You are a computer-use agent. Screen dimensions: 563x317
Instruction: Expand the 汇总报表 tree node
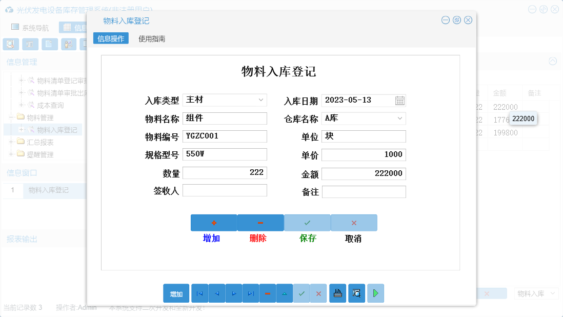pos(11,142)
